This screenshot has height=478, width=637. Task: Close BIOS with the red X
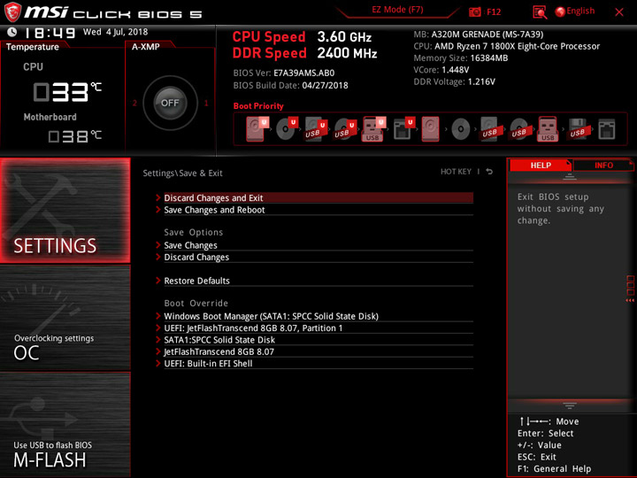coord(619,12)
